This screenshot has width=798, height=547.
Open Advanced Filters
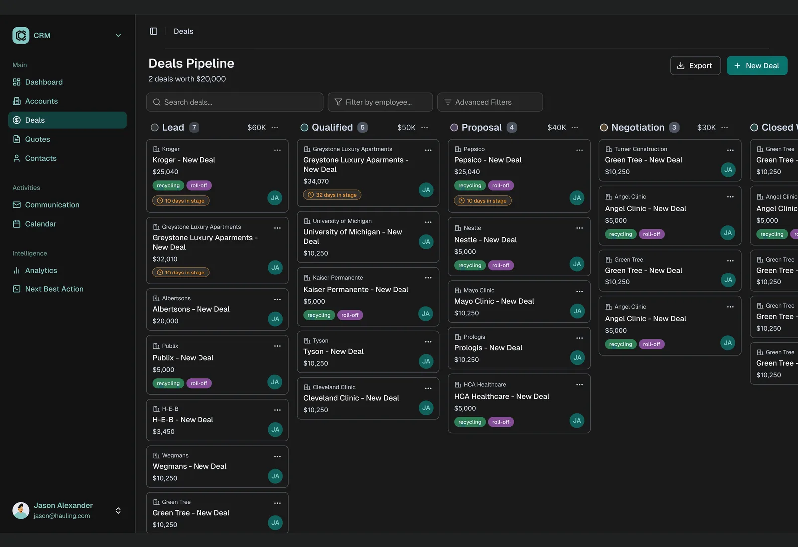(490, 102)
